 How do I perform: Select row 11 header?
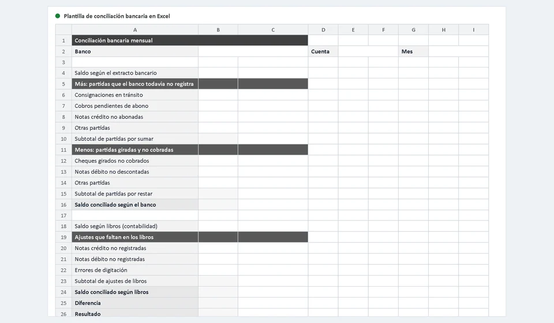63,149
